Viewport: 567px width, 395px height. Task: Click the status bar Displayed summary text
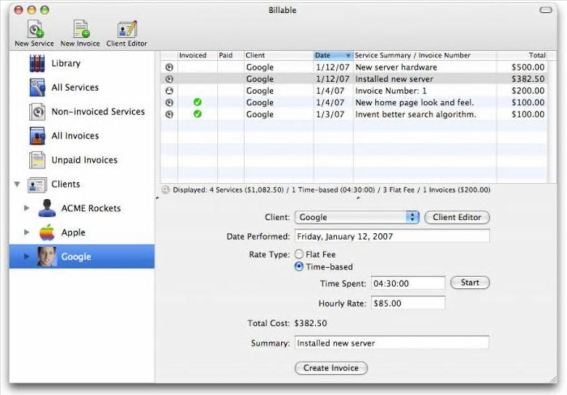(331, 190)
